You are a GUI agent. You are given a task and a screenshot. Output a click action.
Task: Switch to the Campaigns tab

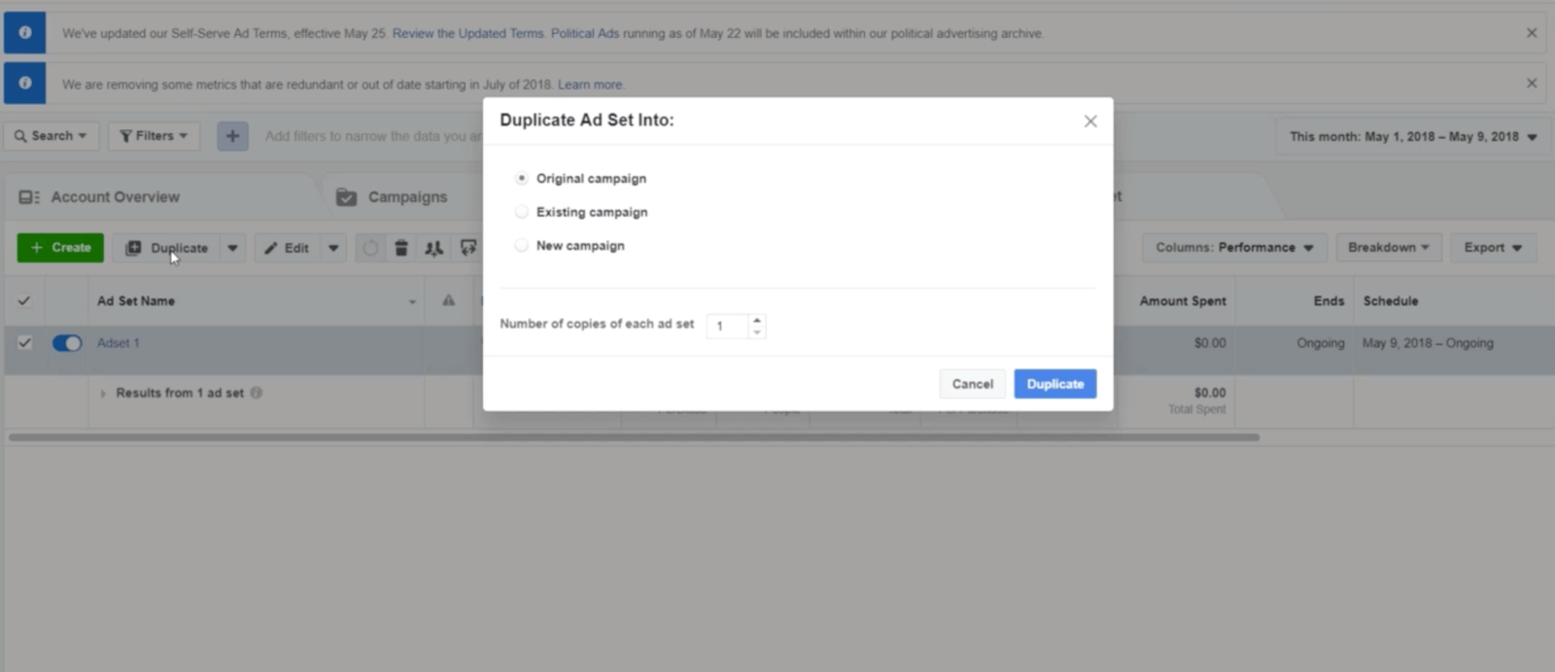(407, 197)
